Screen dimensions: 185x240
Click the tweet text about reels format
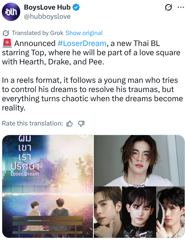click(92, 94)
